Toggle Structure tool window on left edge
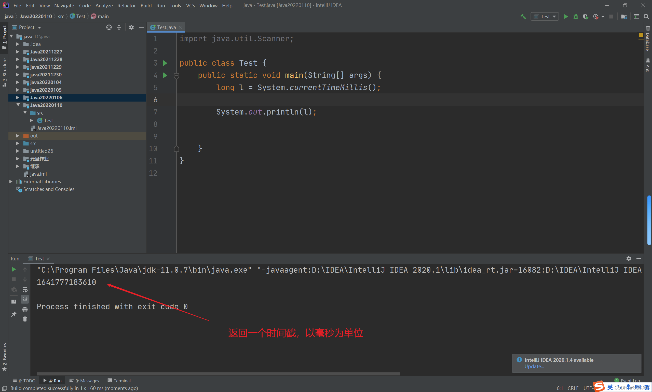 coord(4,72)
